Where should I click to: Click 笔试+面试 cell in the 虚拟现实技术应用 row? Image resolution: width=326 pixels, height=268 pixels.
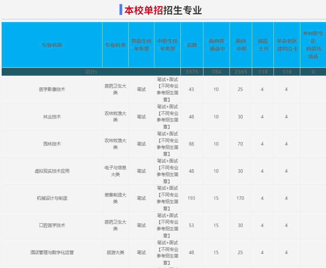[167, 171]
